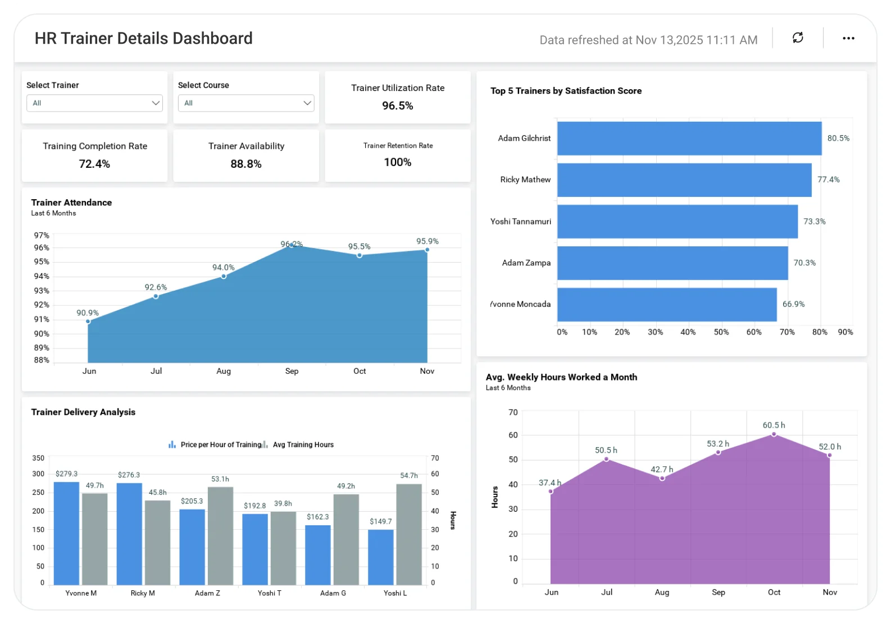The height and width of the screenshot is (624, 891).
Task: Click the Adam Gilchrist axis name label
Action: click(x=524, y=139)
